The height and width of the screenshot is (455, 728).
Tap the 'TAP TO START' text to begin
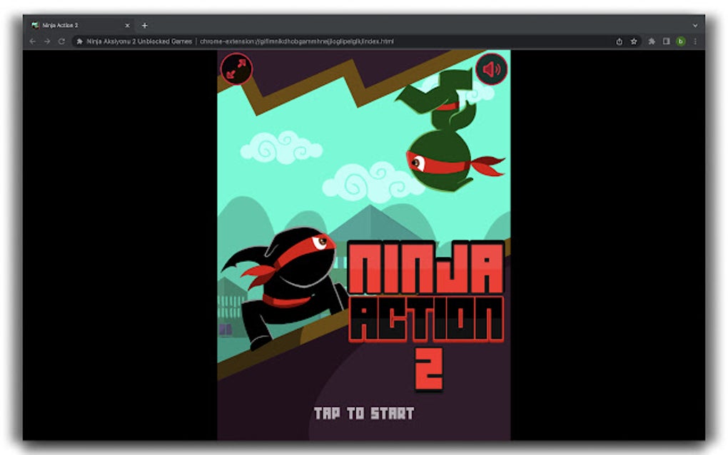pyautogui.click(x=365, y=412)
